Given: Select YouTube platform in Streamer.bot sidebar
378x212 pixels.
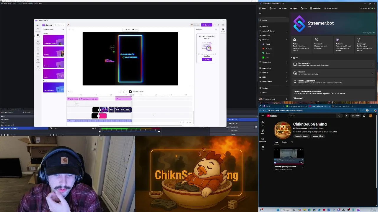Looking at the screenshot, I should click(268, 49).
